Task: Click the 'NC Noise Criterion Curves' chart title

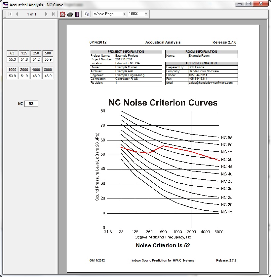Action: pyautogui.click(x=163, y=103)
